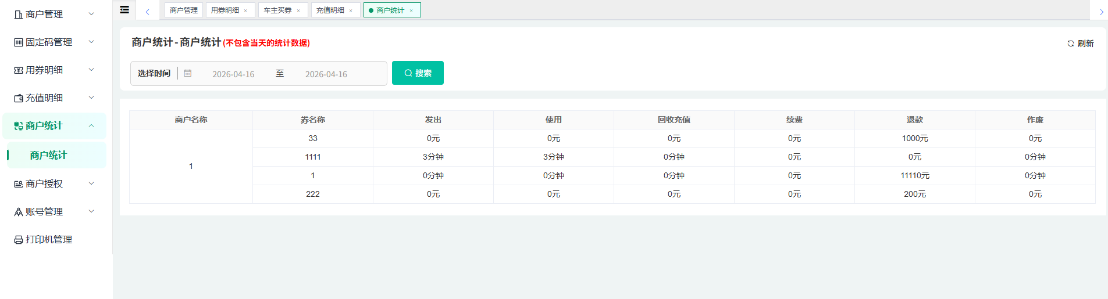Click the 发出 column header
This screenshot has height=299, width=1108.
(433, 120)
